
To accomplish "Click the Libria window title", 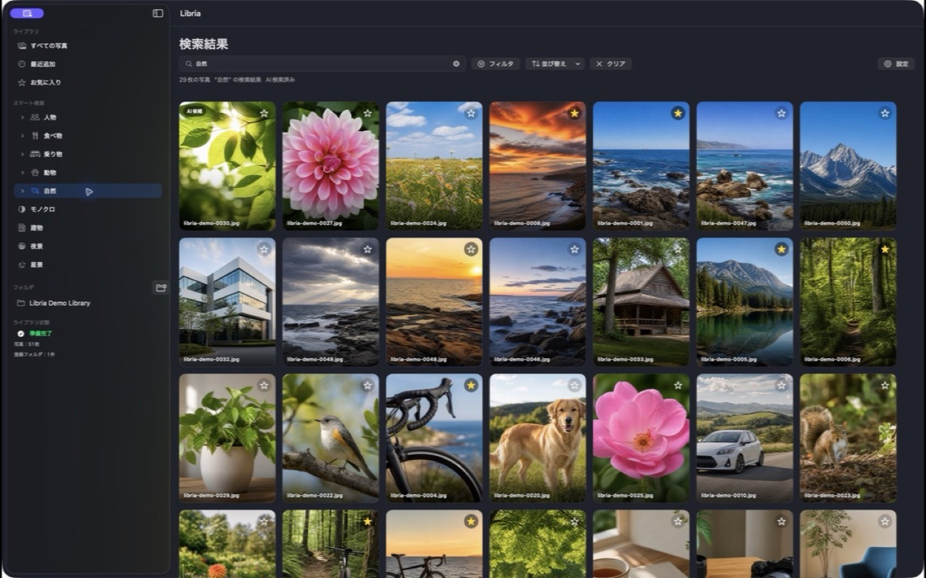I will pos(190,13).
